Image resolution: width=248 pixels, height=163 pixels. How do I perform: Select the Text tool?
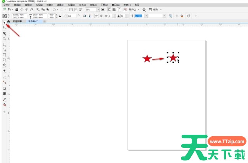point(4,71)
